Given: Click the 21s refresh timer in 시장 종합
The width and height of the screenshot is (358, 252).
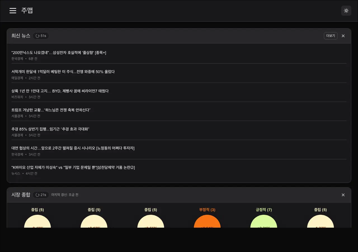Looking at the screenshot, I should coord(41,195).
